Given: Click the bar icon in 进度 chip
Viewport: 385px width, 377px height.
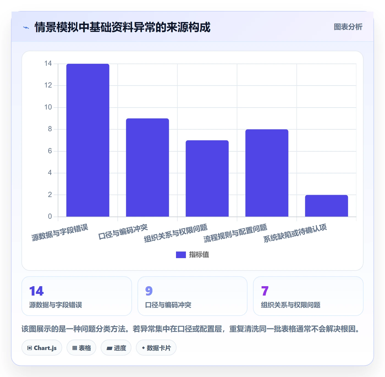Looking at the screenshot, I should tap(109, 348).
